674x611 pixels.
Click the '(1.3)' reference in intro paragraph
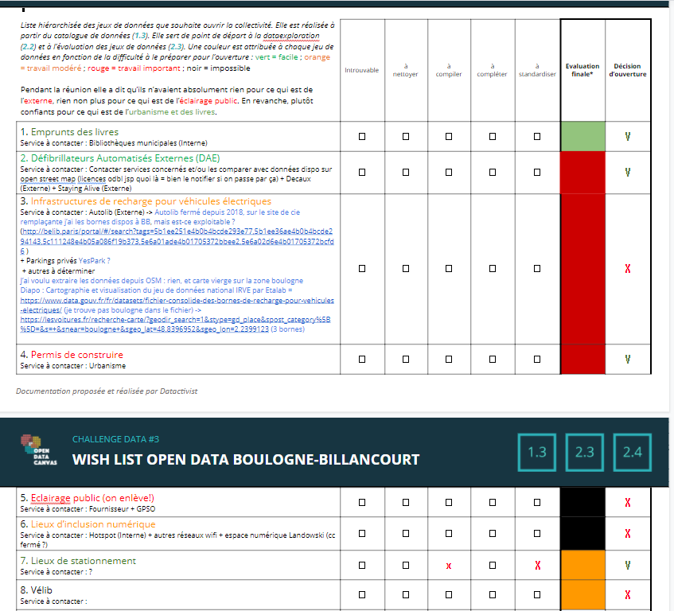coord(140,36)
